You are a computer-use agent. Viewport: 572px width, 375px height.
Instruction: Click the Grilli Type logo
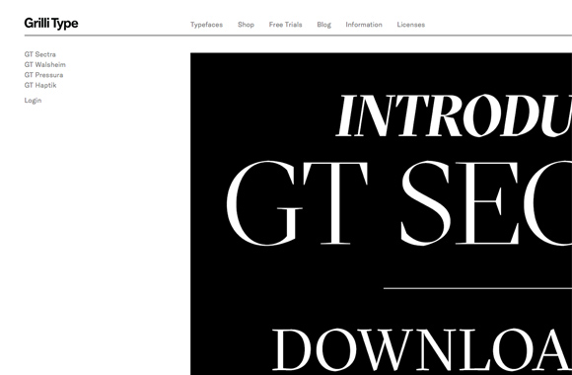51,24
